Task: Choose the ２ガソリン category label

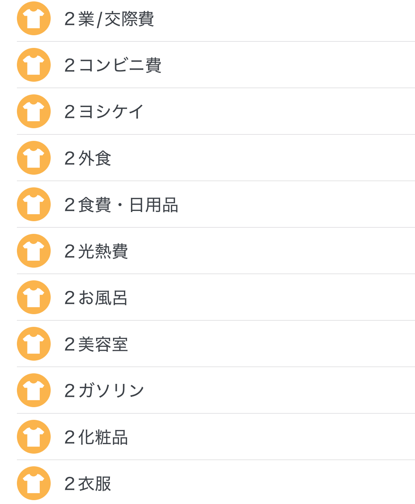Action: pyautogui.click(x=104, y=391)
